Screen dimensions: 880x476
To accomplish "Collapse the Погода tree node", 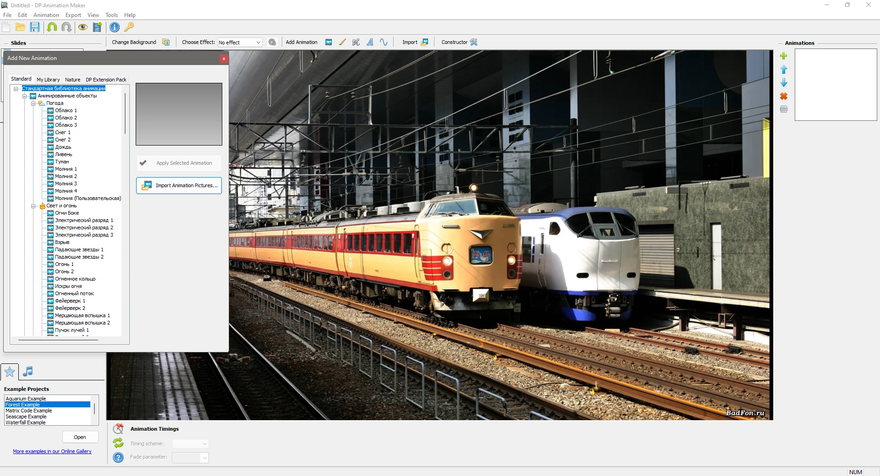I will (33, 103).
